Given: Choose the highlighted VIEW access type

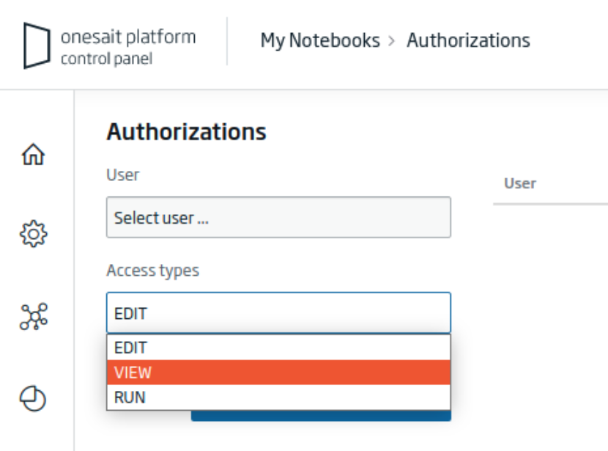Looking at the screenshot, I should (x=278, y=373).
